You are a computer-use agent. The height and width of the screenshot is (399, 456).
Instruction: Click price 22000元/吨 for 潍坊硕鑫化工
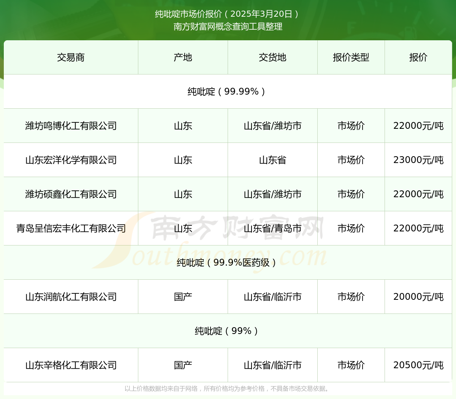418,194
